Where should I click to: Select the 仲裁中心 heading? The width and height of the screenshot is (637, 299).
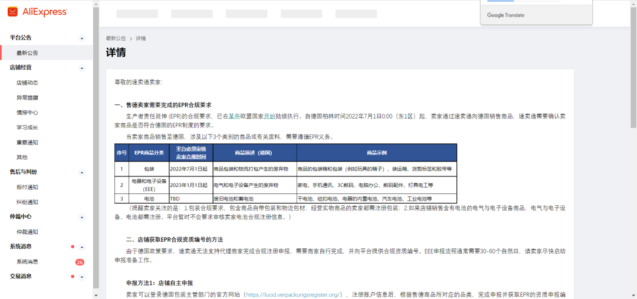[21, 217]
